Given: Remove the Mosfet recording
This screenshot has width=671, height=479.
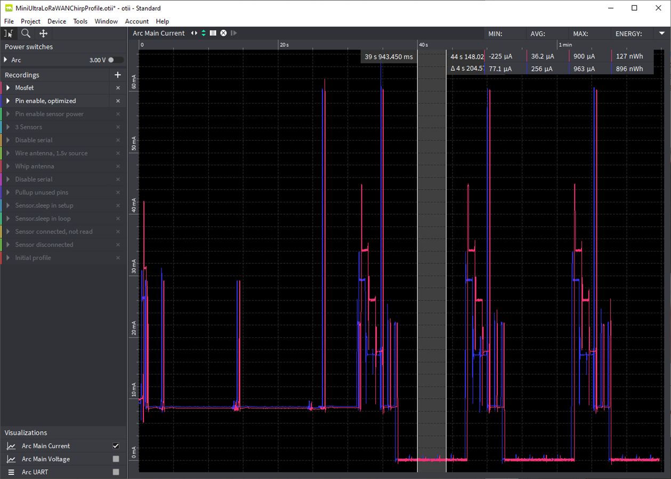Looking at the screenshot, I should tap(118, 88).
